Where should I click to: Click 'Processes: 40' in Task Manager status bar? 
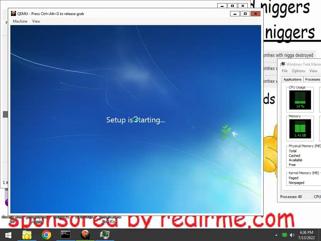tap(291, 197)
